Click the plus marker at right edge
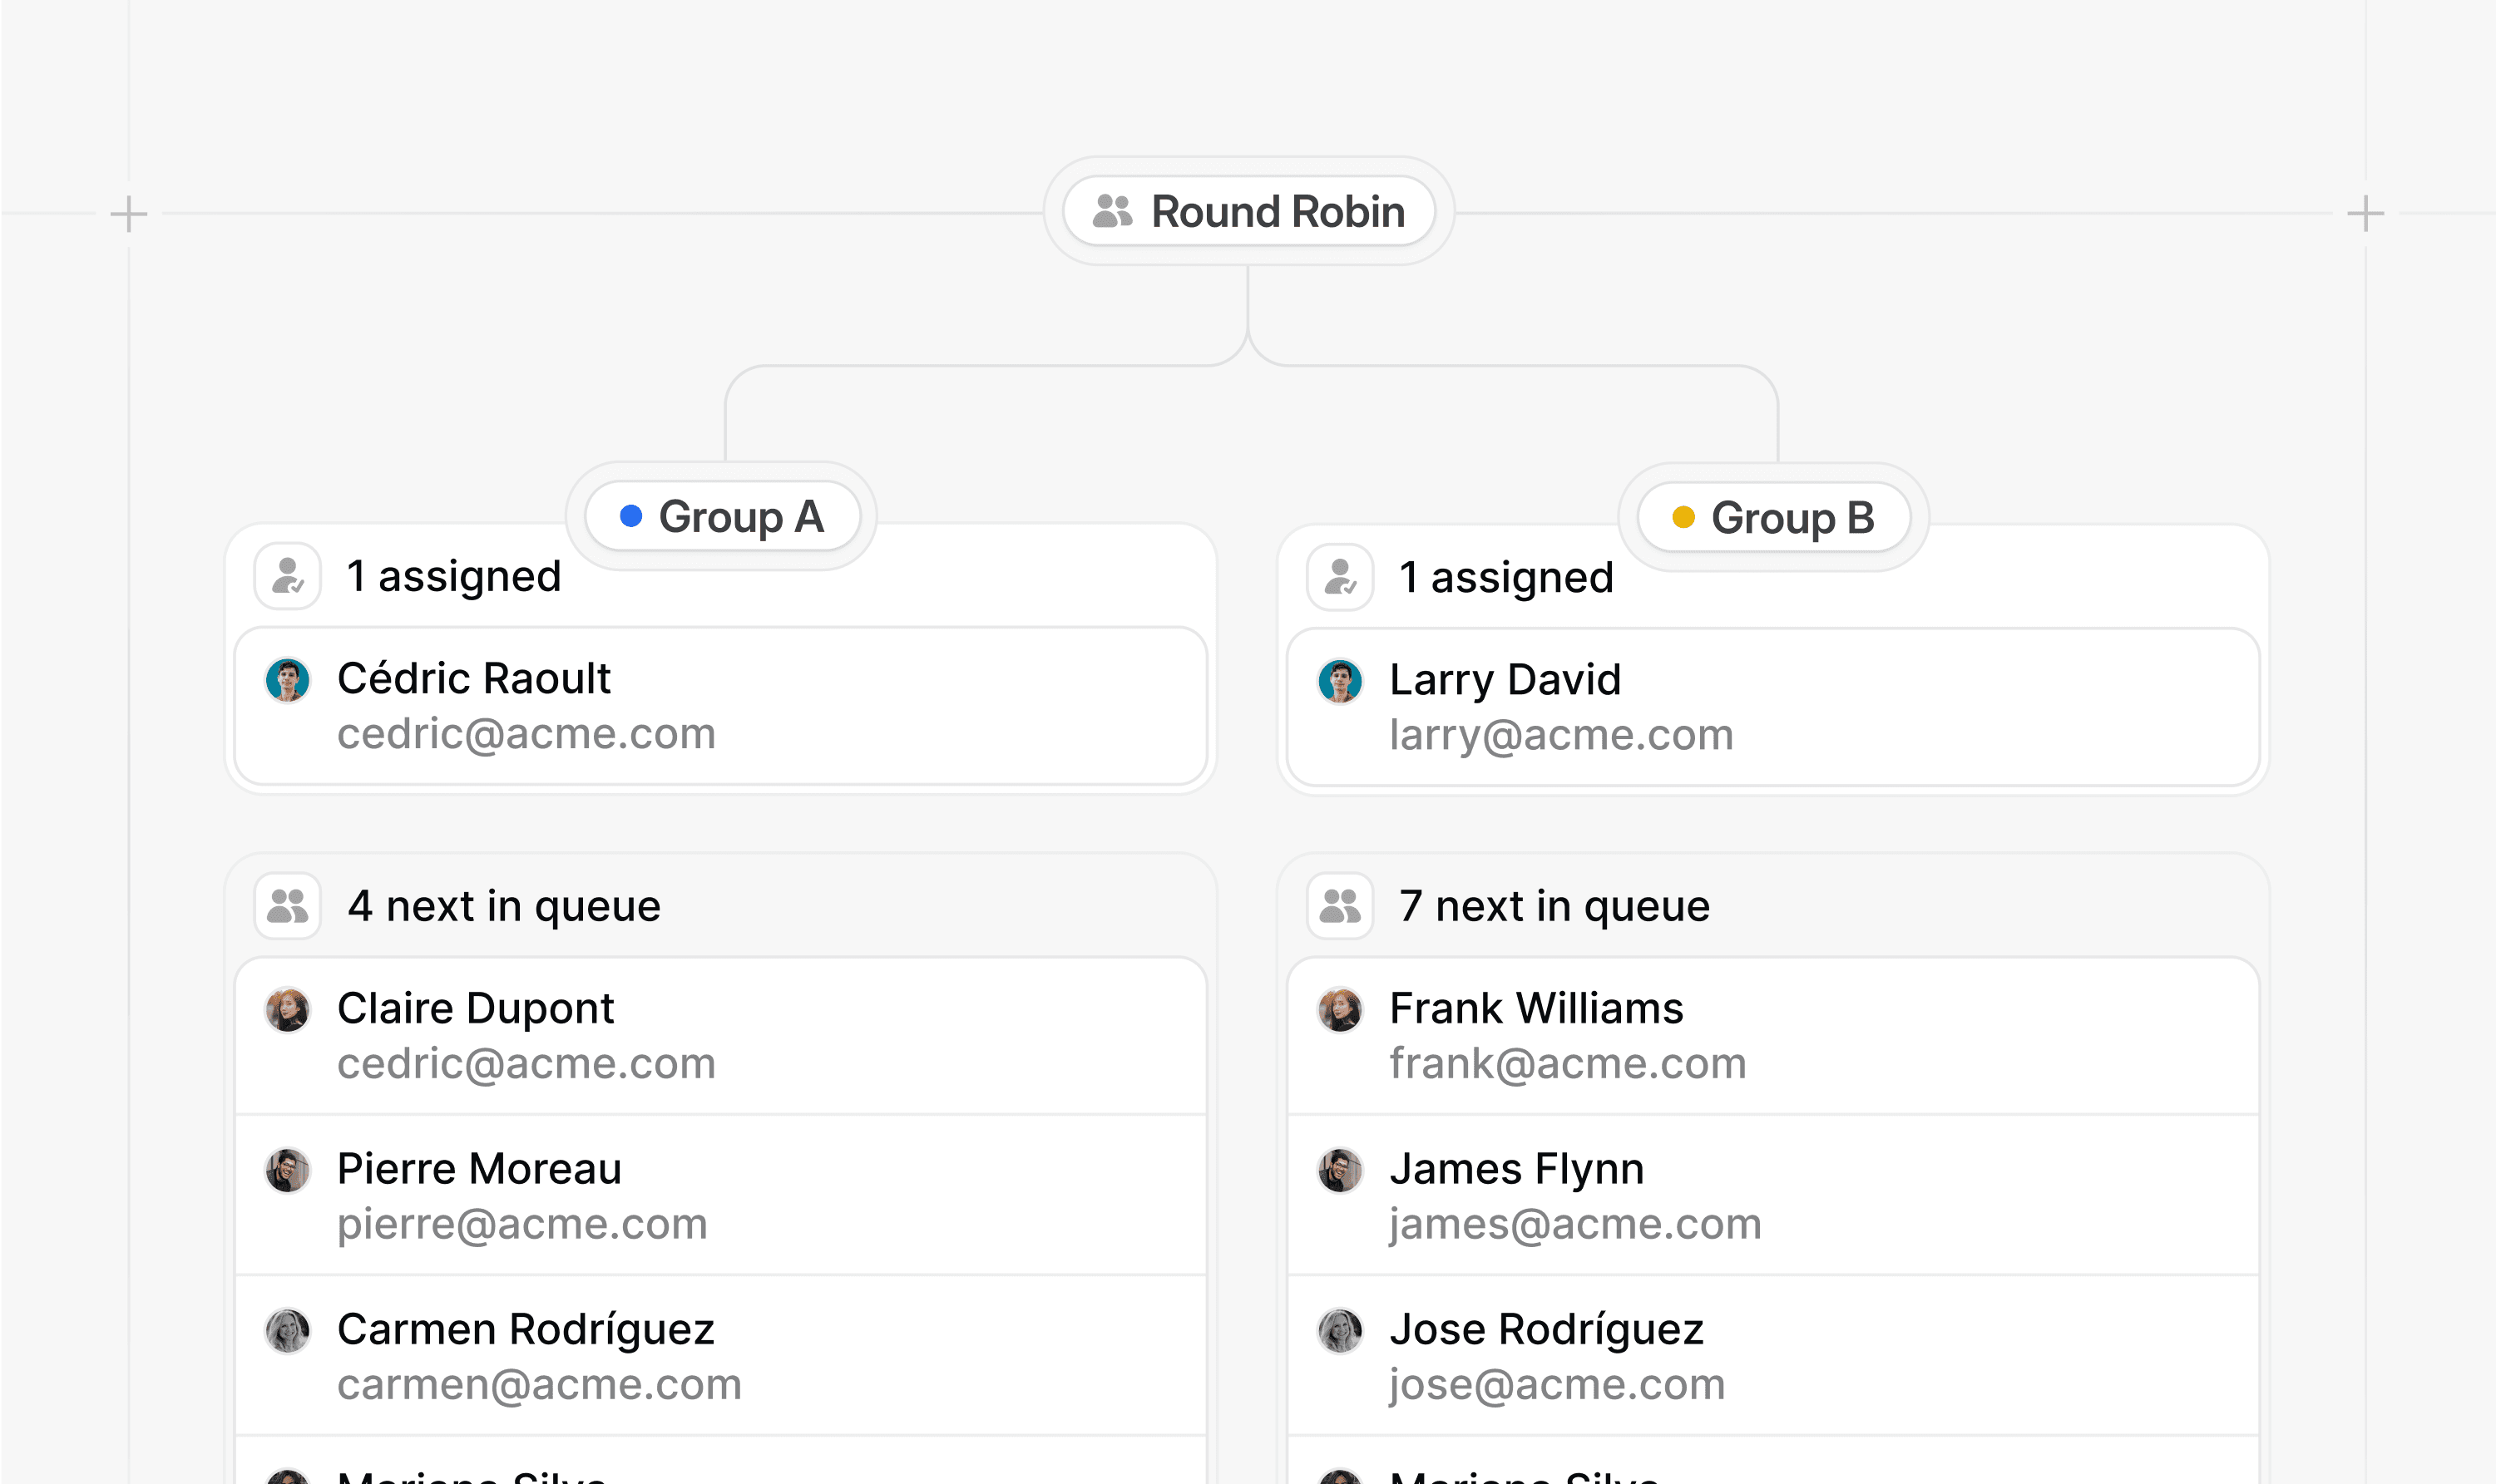Image resolution: width=2496 pixels, height=1484 pixels. tap(2366, 213)
